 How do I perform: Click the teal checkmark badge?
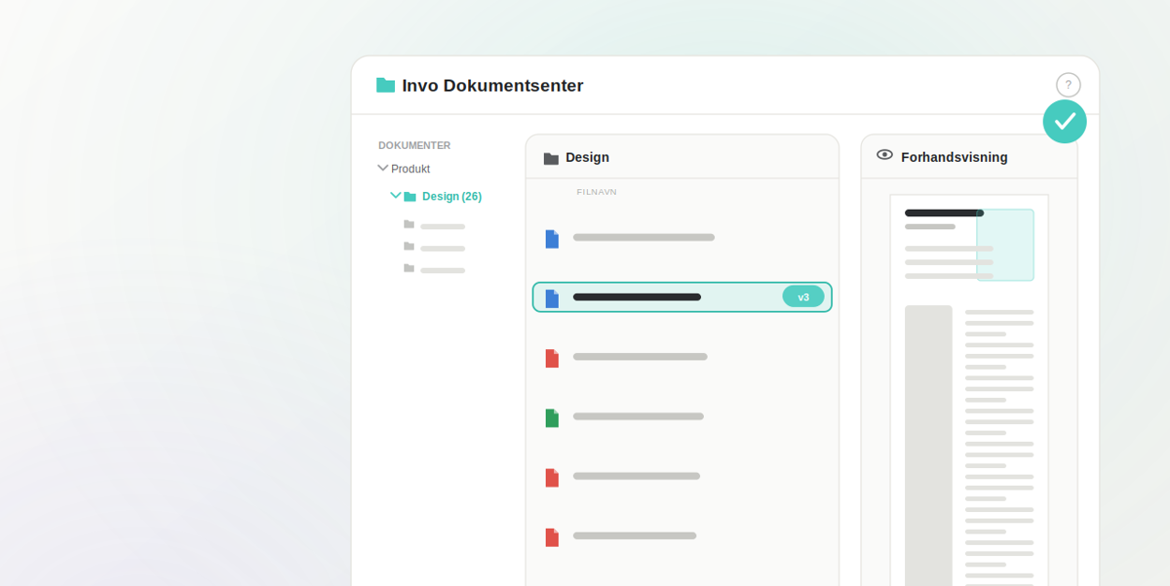(1065, 122)
